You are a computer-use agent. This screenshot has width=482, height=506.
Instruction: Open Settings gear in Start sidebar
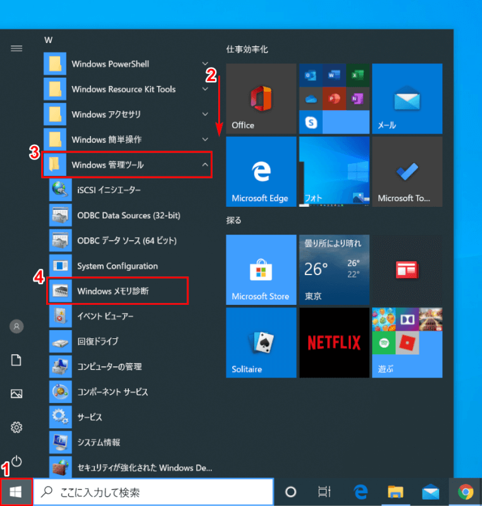[16, 428]
